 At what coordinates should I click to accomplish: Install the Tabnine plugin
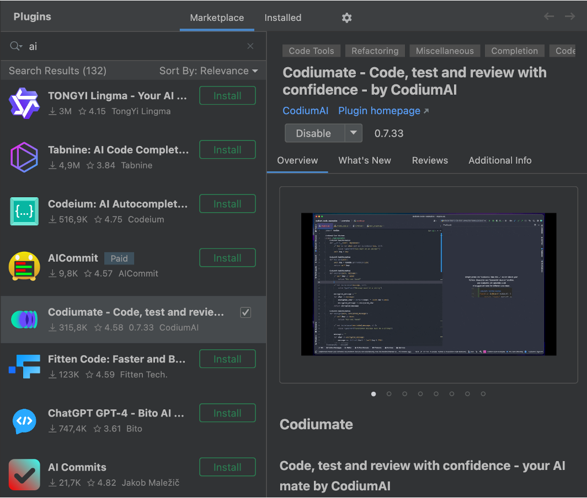tap(227, 150)
